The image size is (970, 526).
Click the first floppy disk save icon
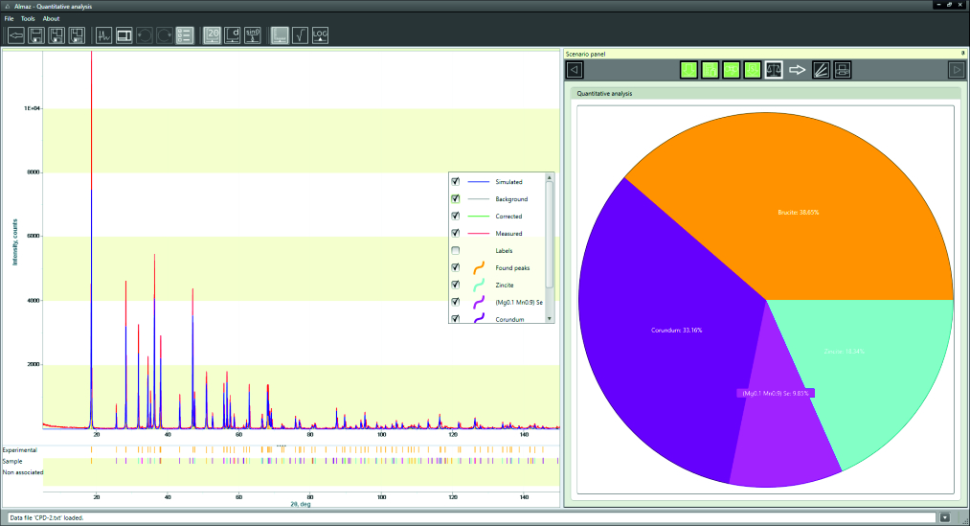(36, 35)
